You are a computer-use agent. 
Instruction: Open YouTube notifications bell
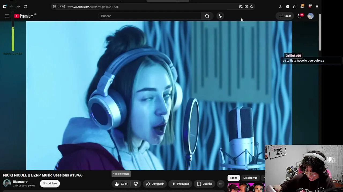pyautogui.click(x=300, y=16)
